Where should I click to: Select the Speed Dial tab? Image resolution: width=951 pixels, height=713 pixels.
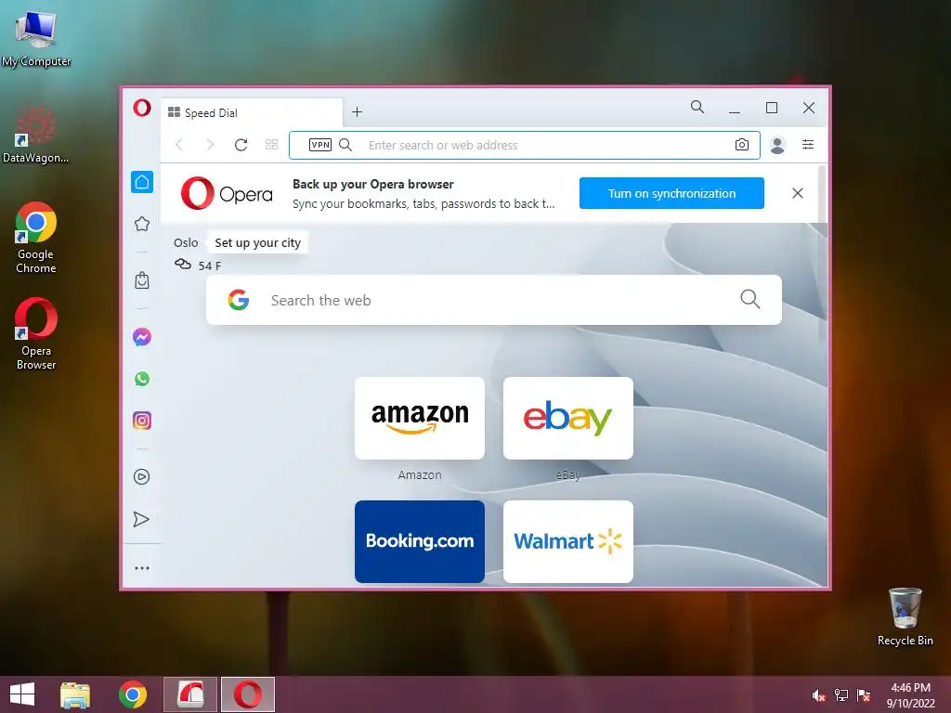click(x=252, y=112)
